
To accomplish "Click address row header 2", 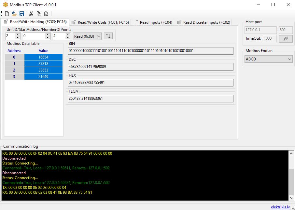I will pos(14,70).
